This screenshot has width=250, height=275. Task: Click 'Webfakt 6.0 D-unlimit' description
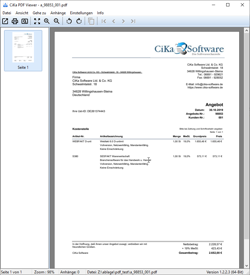(112, 141)
